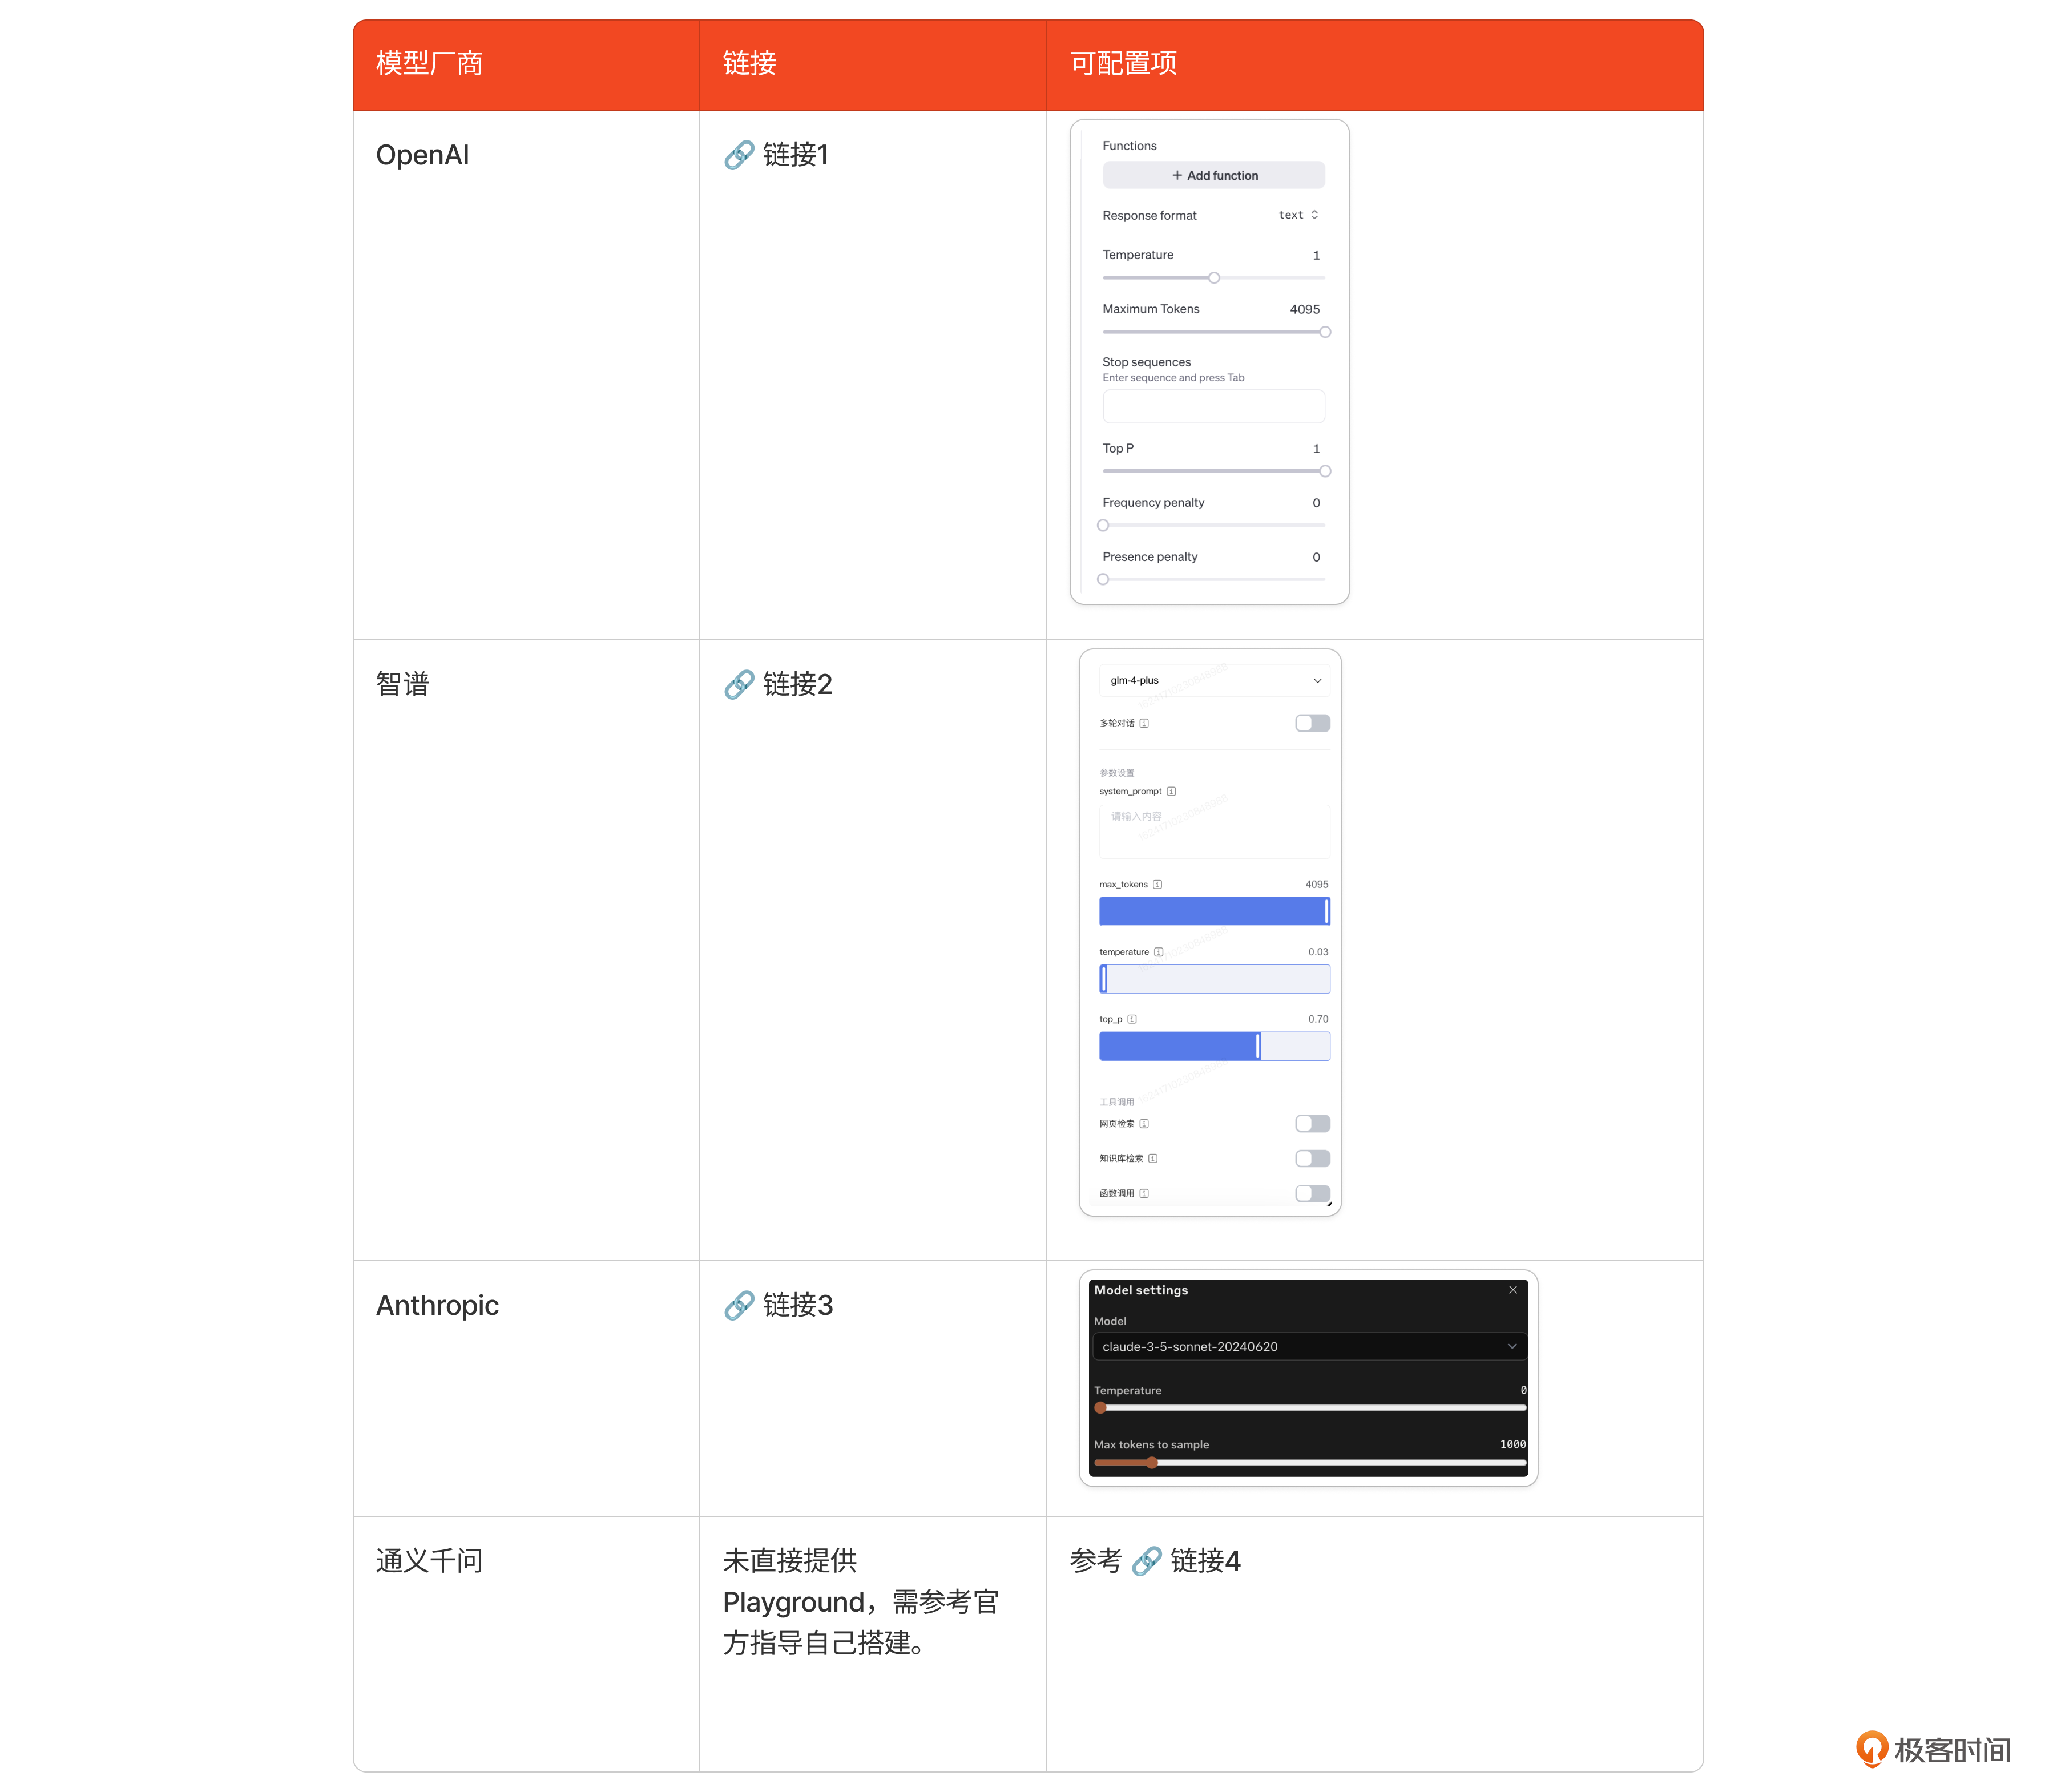2057x1792 pixels.
Task: Click info icon next to top_p
Action: click(1132, 1019)
